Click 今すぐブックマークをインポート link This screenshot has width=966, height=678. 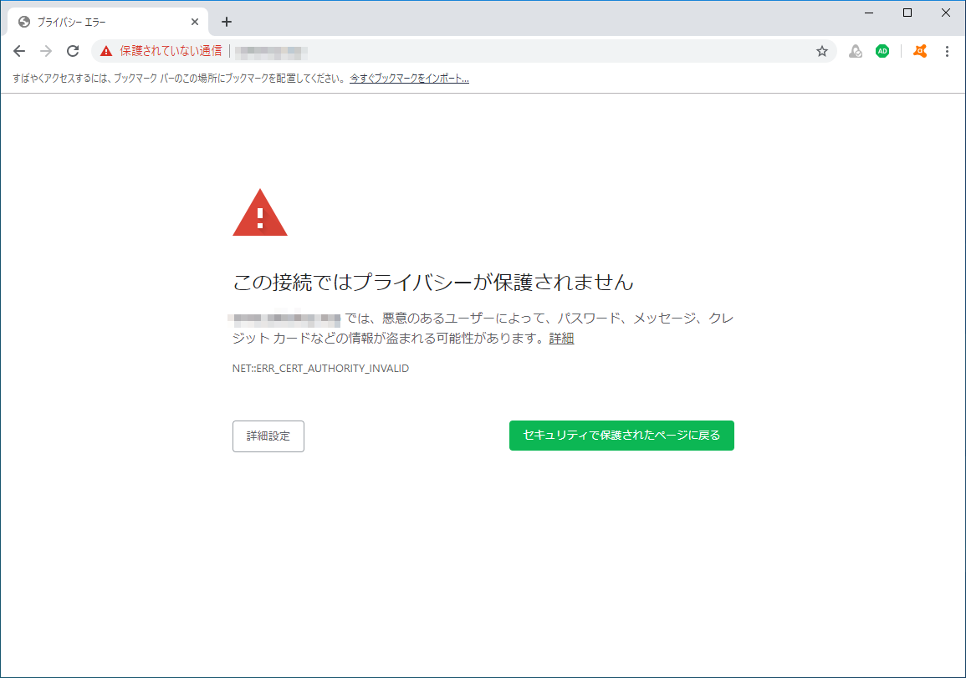coord(409,78)
